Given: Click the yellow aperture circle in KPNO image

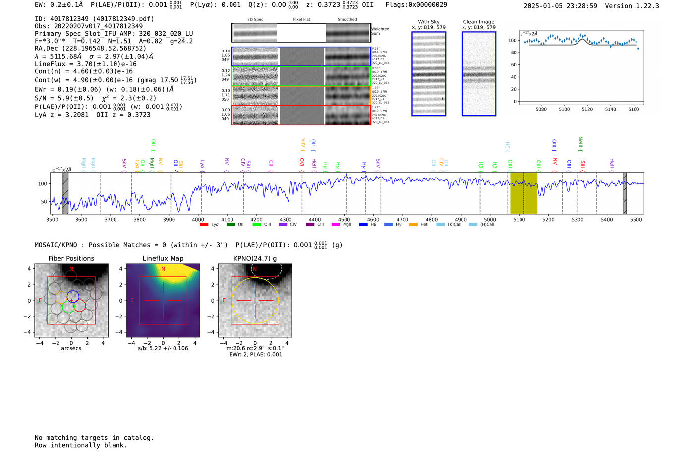Looking at the screenshot, I should (x=255, y=301).
